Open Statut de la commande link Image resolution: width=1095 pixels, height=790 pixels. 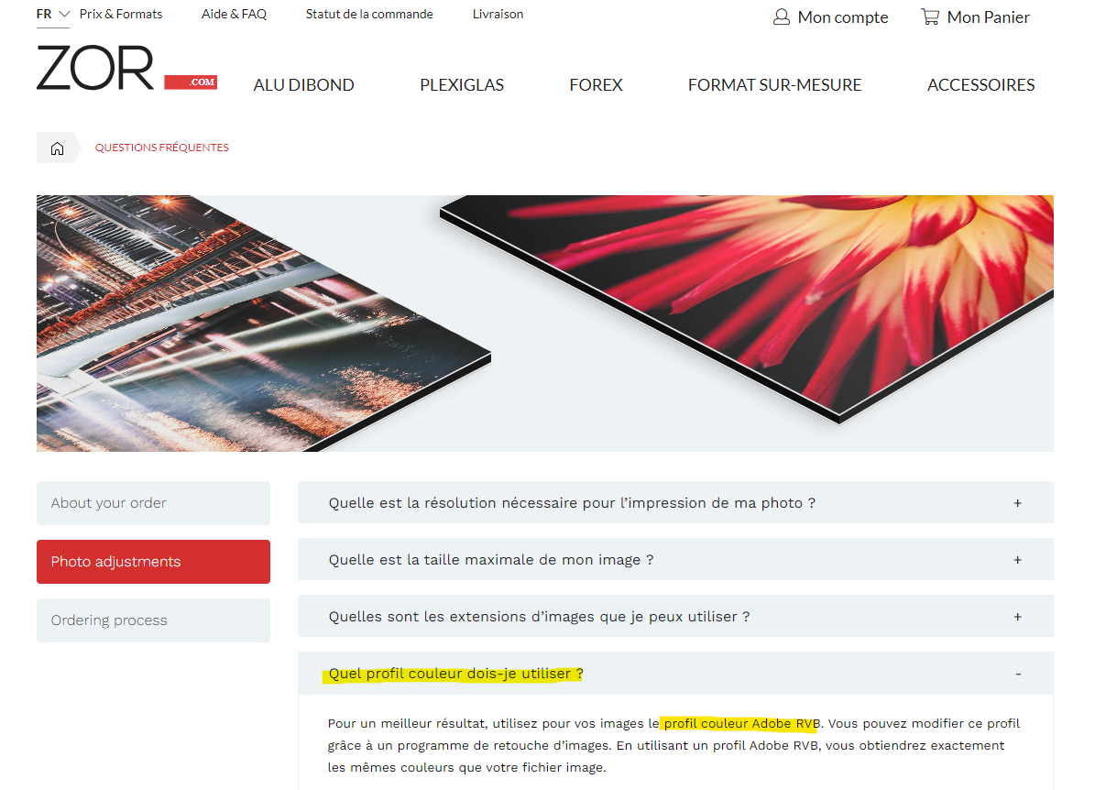[x=369, y=14]
